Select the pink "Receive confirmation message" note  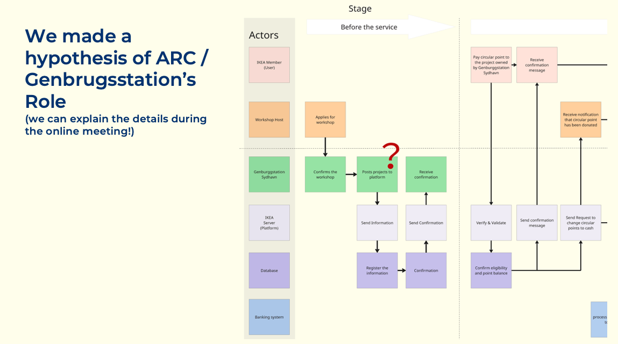537,65
